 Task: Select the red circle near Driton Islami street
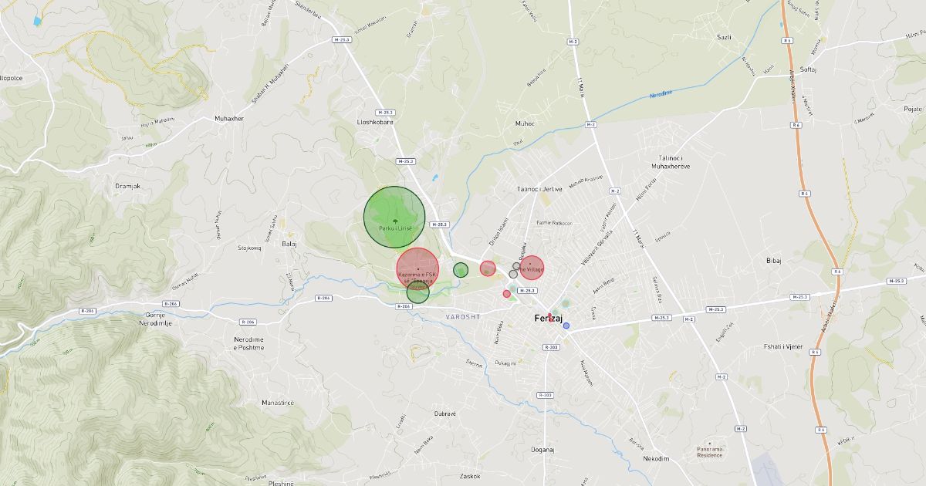tap(488, 268)
